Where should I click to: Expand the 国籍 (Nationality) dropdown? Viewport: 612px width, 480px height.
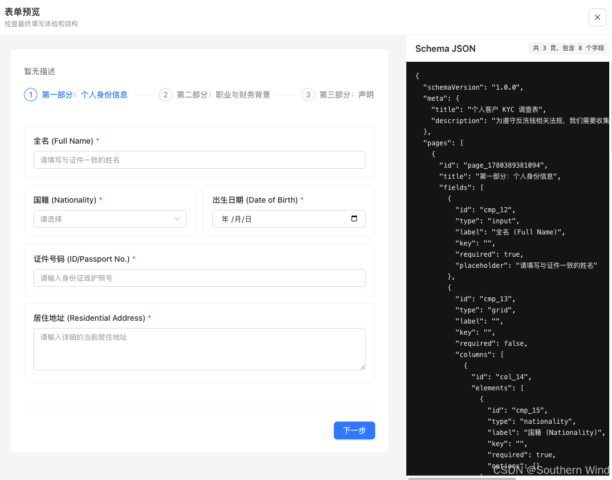(x=110, y=219)
